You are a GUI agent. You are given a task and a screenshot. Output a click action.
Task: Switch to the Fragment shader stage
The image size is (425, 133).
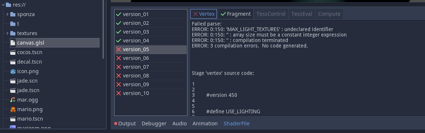pyautogui.click(x=235, y=14)
